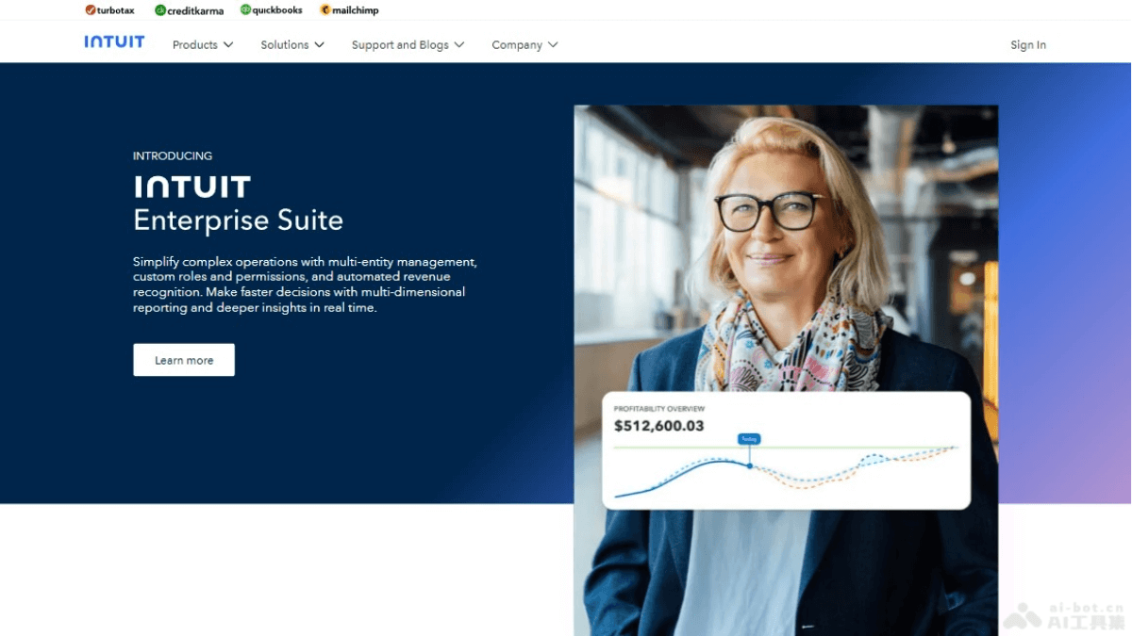Click the Enterprise Suite heading

point(238,220)
